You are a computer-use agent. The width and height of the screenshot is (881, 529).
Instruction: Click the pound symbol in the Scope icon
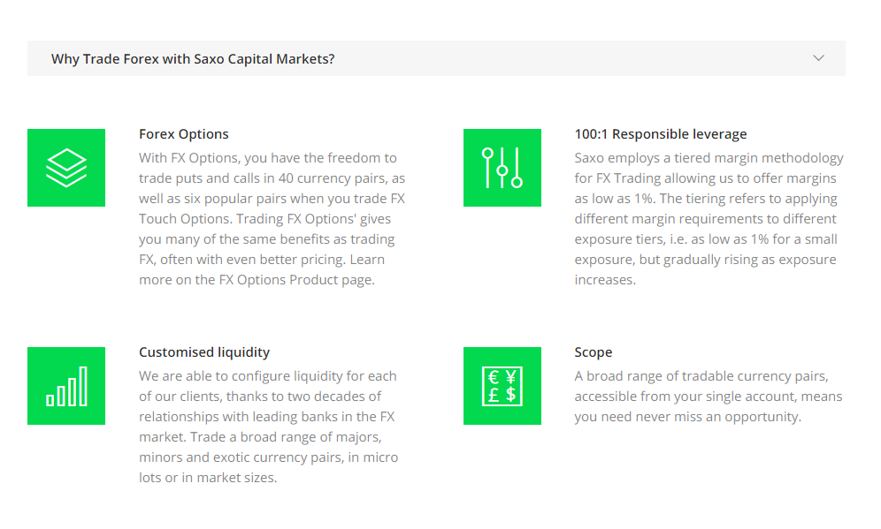point(494,395)
